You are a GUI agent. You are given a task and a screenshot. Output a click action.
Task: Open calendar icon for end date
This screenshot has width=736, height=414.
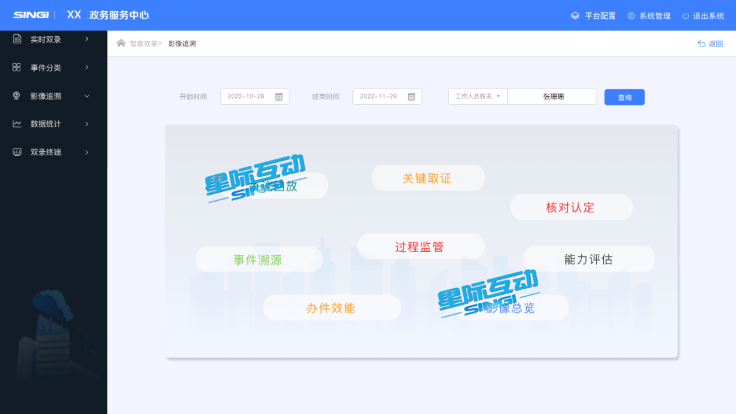412,97
